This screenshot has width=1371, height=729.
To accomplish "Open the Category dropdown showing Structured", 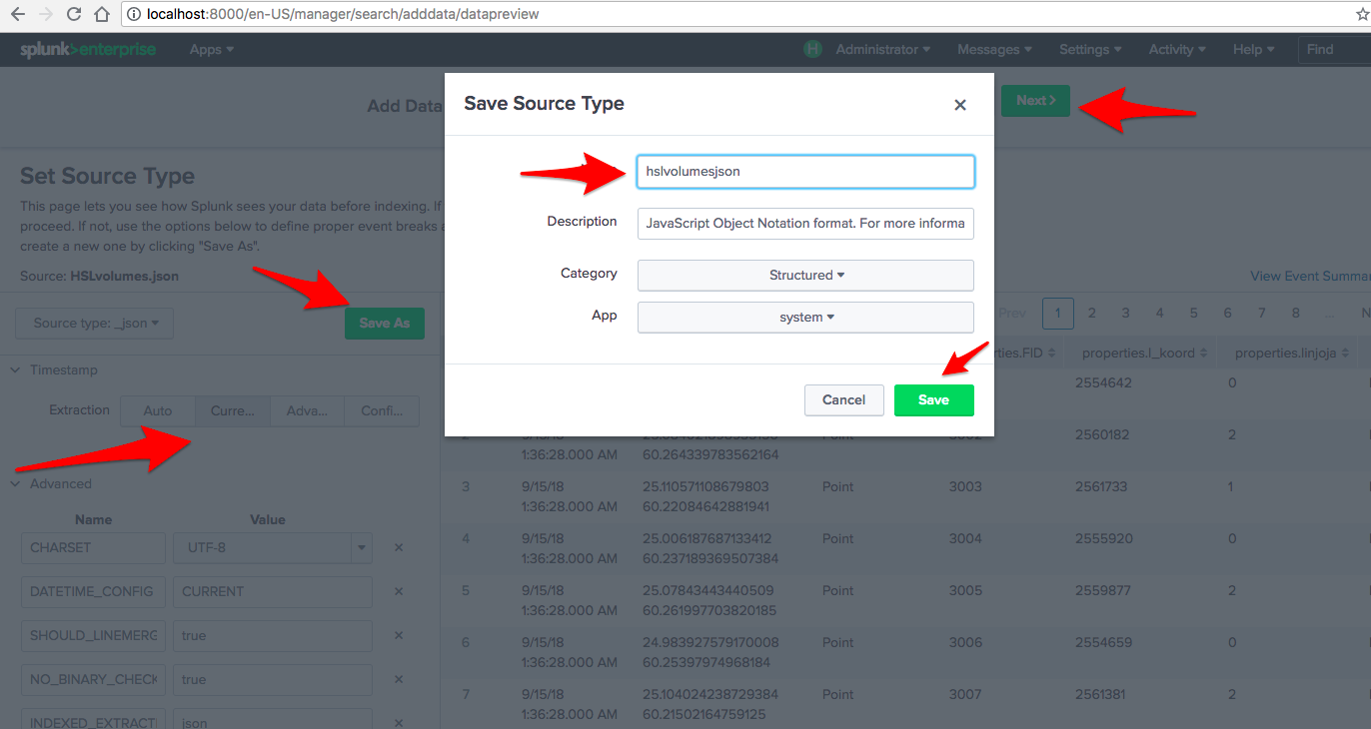I will coord(805,275).
